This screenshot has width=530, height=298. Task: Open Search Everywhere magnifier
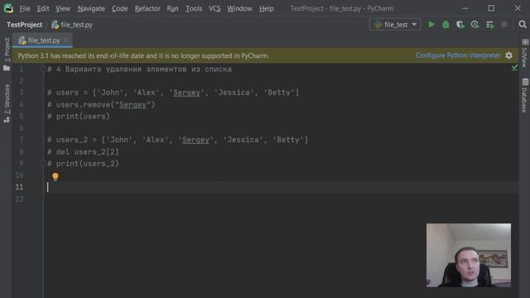pyautogui.click(x=523, y=24)
